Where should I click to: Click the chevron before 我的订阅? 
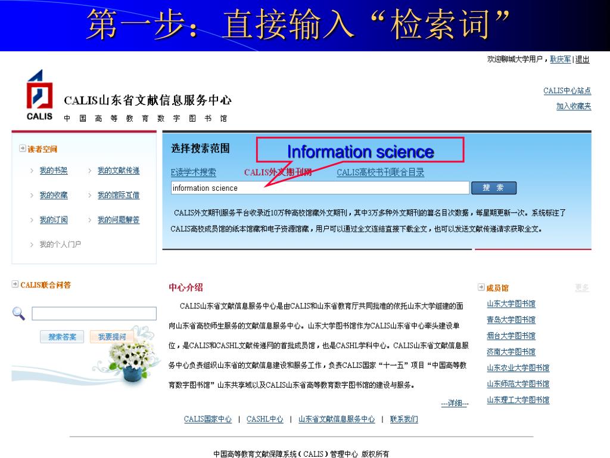(x=32, y=220)
